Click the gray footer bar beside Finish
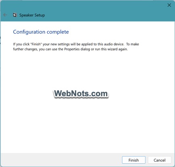 tap(60, 160)
